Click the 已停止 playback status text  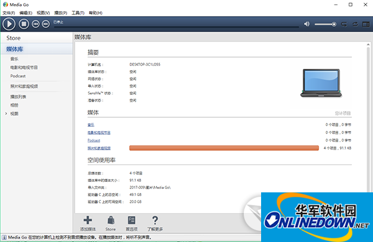pos(58,22)
